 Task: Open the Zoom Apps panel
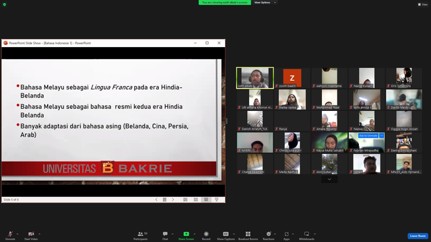pos(286,235)
